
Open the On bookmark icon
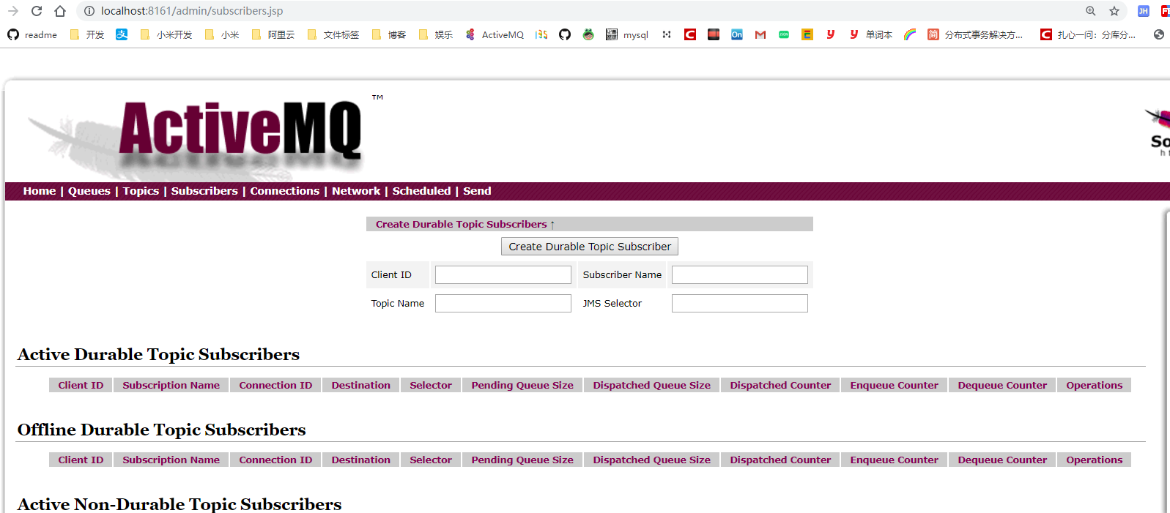point(737,34)
